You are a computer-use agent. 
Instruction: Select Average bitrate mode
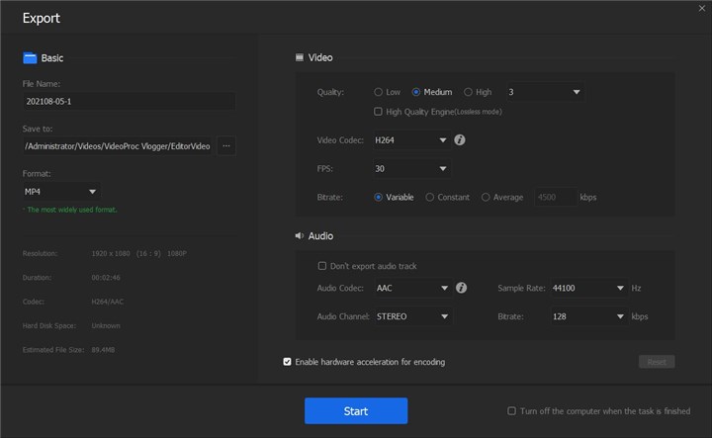486,197
